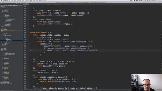Open Product.php in project tree
This screenshot has width=162, height=91.
click(7, 26)
